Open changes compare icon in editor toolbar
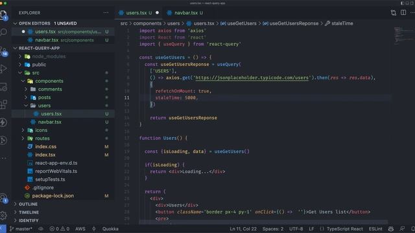This screenshot has width=415, height=233. click(x=394, y=13)
